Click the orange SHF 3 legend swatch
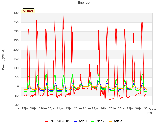The image size is (168, 126). coord(110,121)
